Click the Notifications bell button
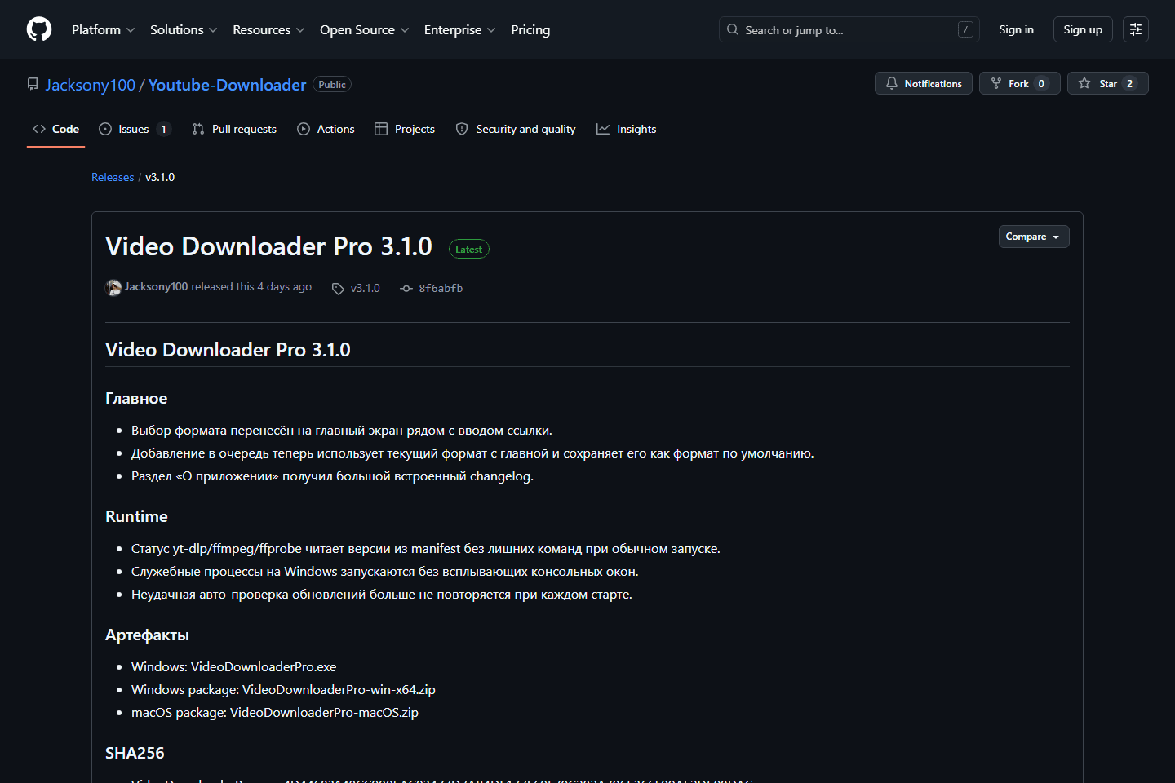Screen dimensions: 1175x783 (924, 83)
